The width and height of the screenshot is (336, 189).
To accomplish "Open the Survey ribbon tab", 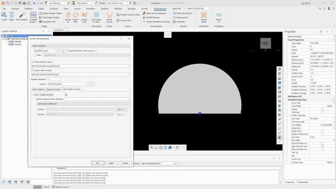I will pos(144,9).
